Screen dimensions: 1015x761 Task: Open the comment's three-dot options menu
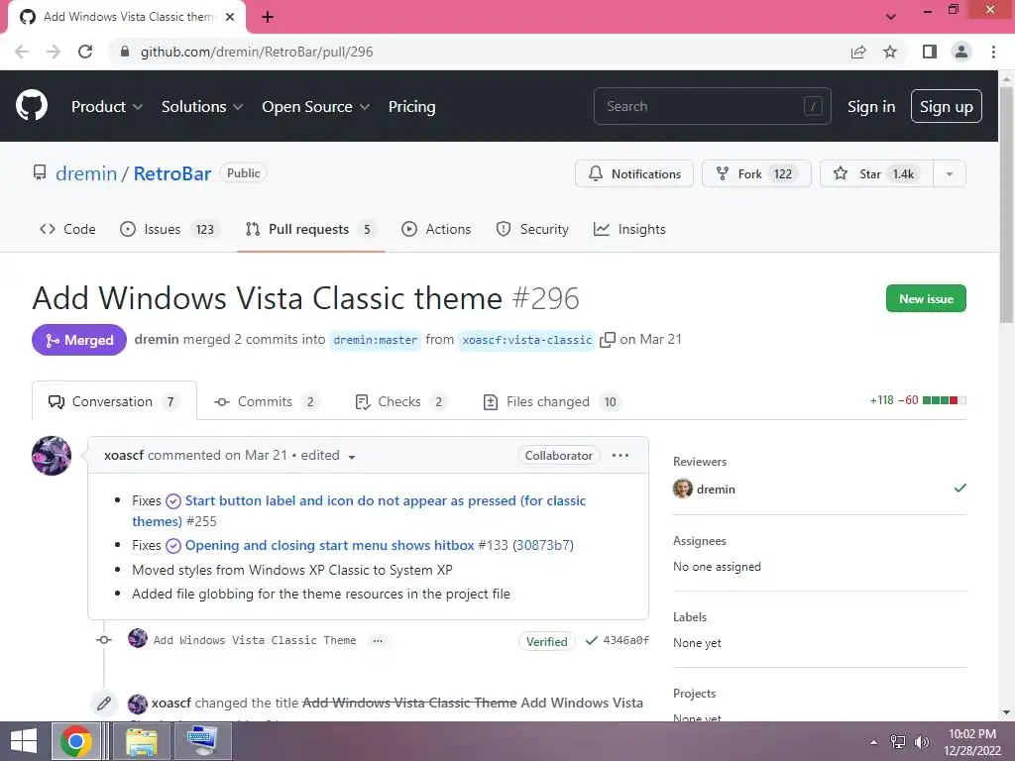620,455
